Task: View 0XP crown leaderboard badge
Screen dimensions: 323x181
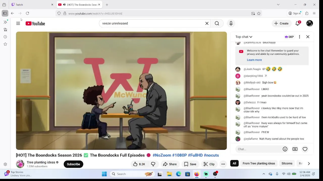Action: pos(289,37)
